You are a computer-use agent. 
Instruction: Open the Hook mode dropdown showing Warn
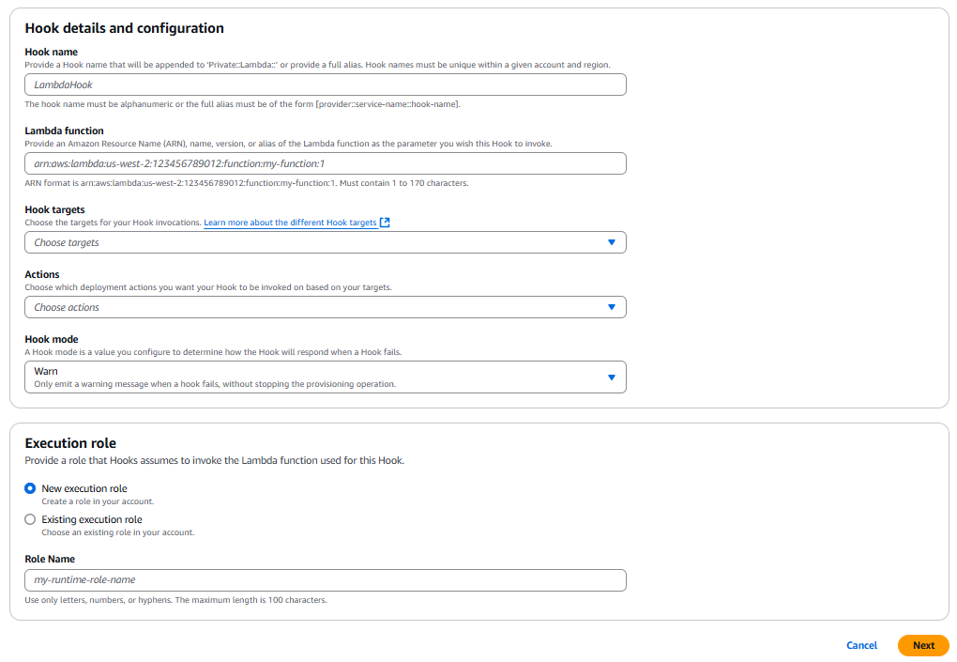325,376
